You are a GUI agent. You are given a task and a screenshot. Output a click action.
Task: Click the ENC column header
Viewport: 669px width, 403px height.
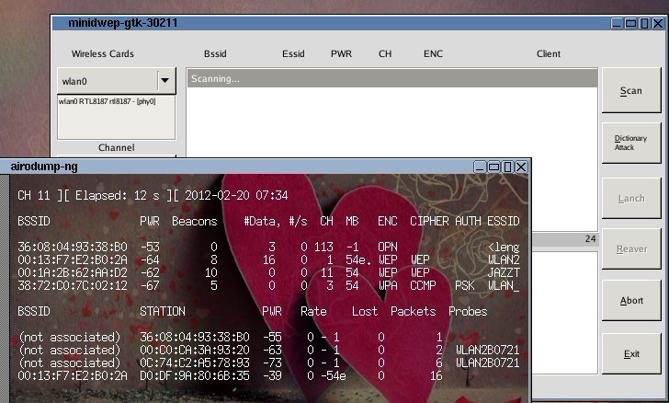(x=433, y=54)
